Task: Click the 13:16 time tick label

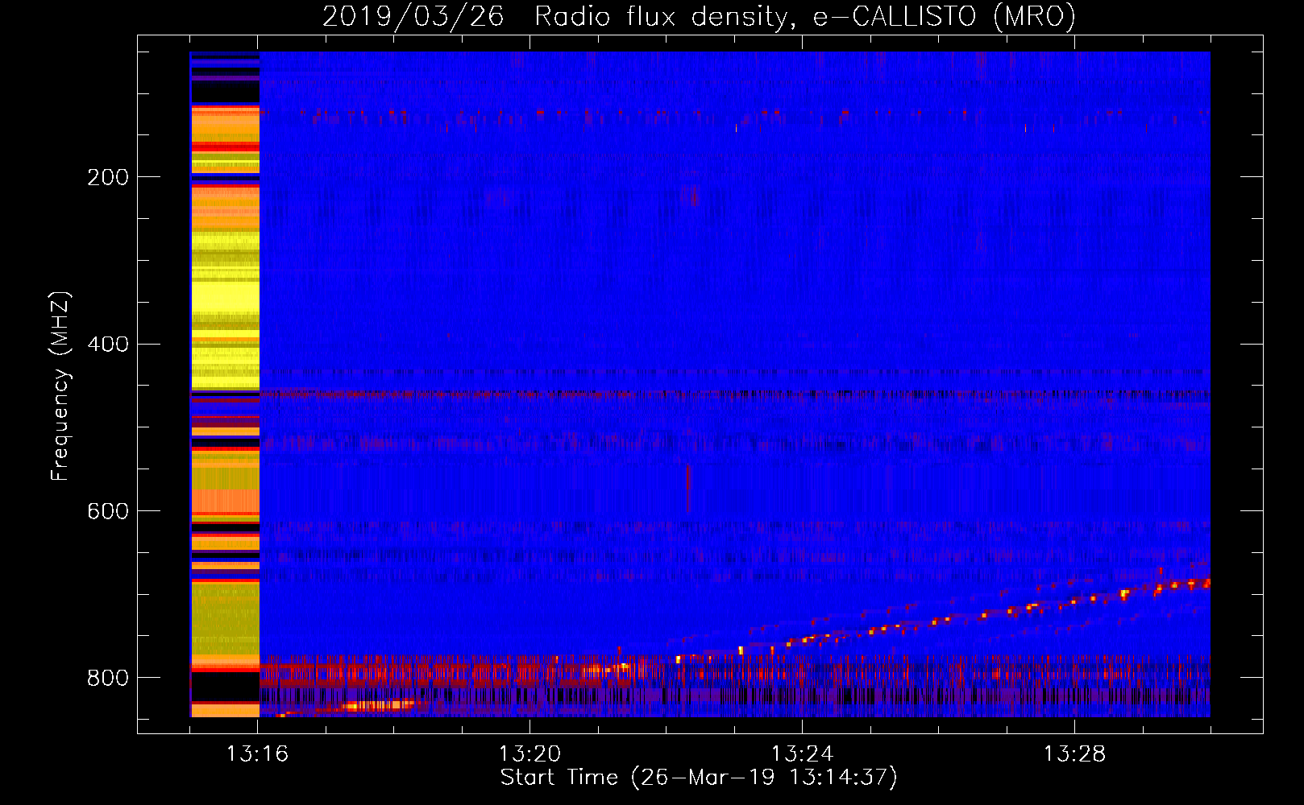Action: click(x=257, y=754)
